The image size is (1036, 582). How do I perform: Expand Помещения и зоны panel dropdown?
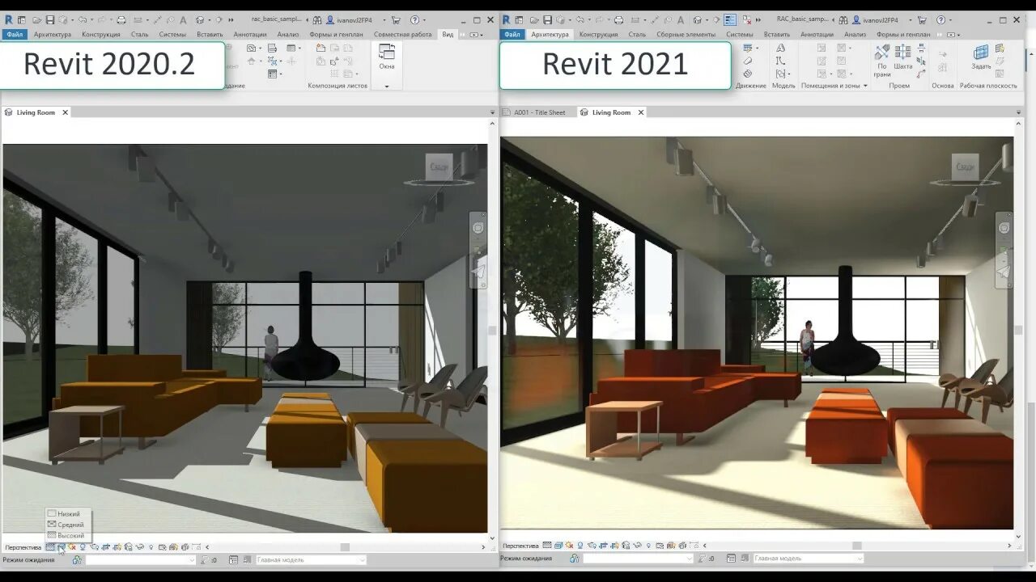coord(865,86)
